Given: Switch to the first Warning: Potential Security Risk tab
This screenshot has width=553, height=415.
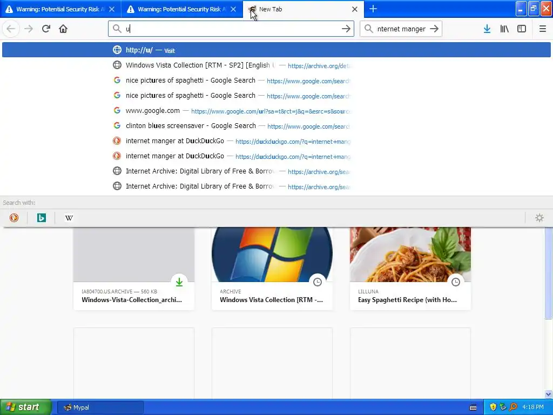Looking at the screenshot, I should coord(60,9).
